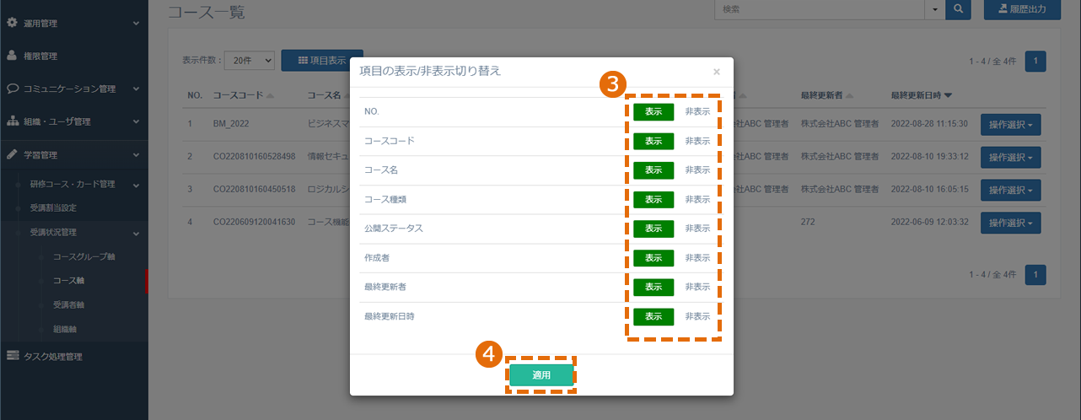
Task: Set コース種類 row to 表示
Action: tap(653, 199)
